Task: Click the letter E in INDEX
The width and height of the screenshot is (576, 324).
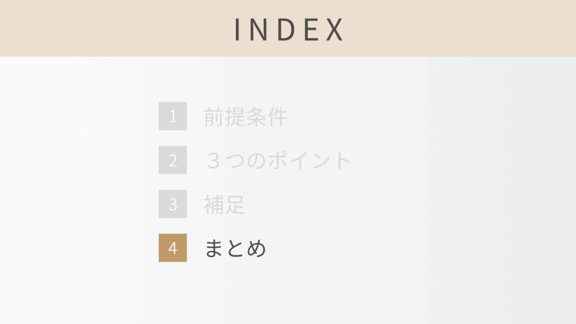Action: point(310,29)
